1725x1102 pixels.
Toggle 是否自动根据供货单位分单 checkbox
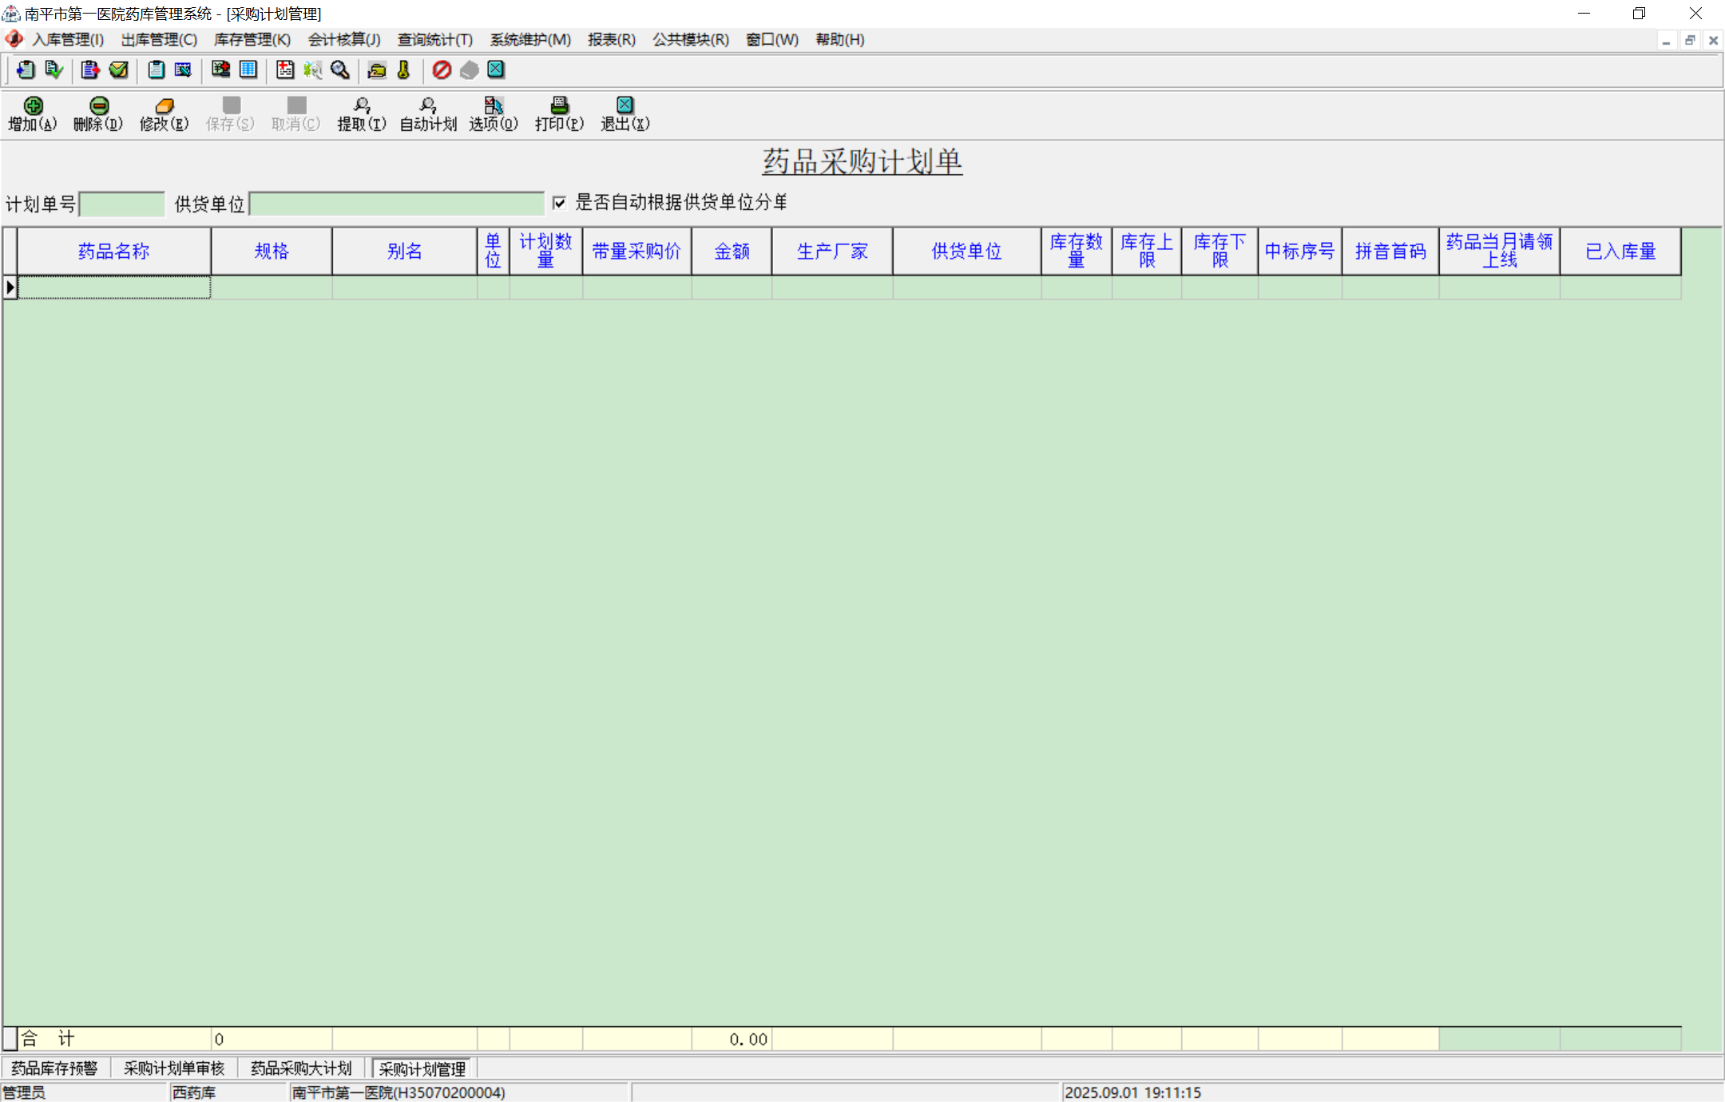(x=560, y=203)
